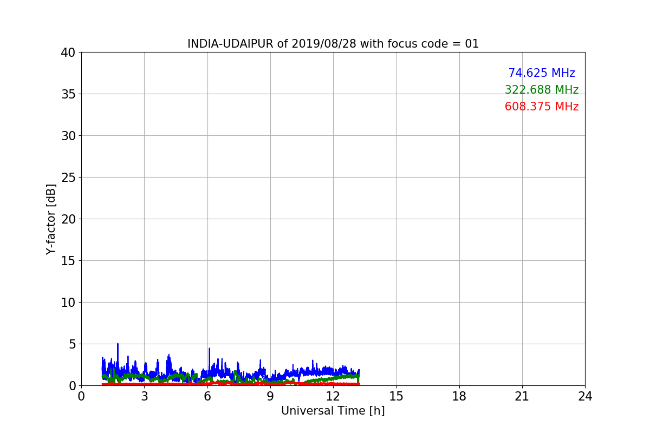Click x-axis tick label 9

(x=270, y=396)
